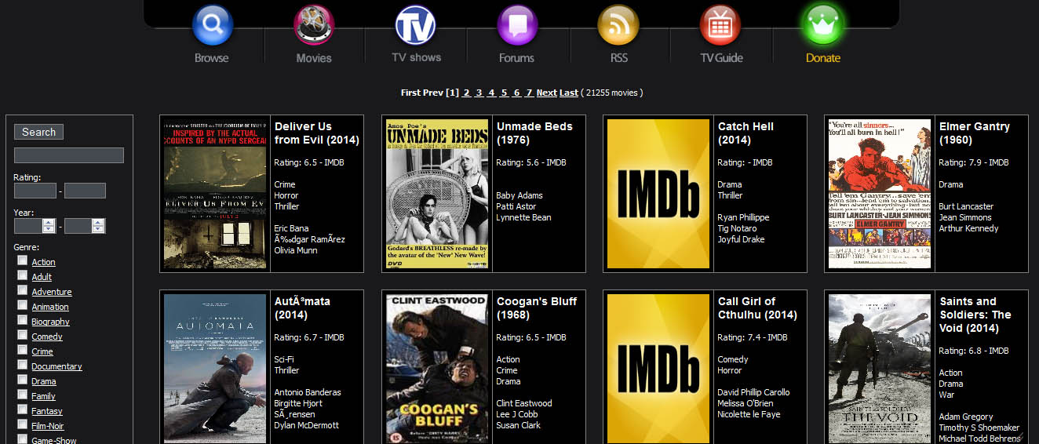Click the Search button

coord(38,132)
